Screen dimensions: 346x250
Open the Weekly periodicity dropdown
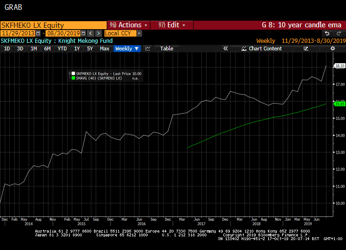click(x=127, y=48)
